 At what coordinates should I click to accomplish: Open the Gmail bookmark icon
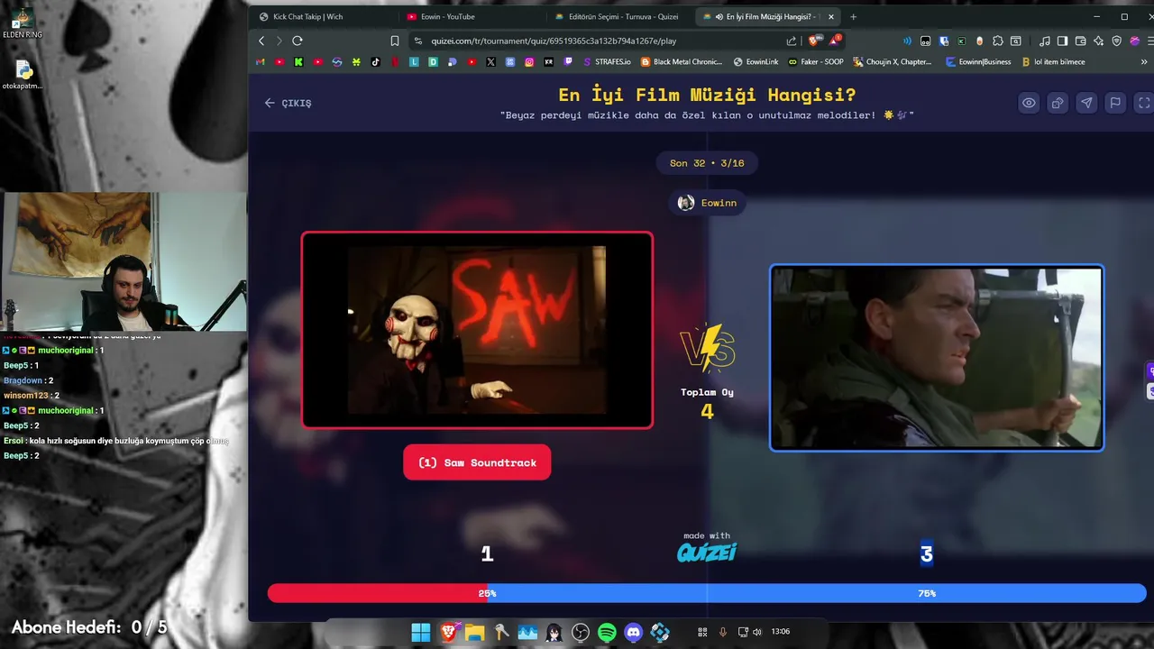coord(261,62)
